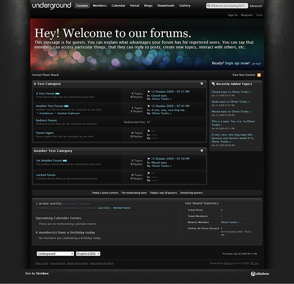Click last post flag icon in A Test Forum
The height and width of the screenshot is (284, 294).
(x=149, y=91)
